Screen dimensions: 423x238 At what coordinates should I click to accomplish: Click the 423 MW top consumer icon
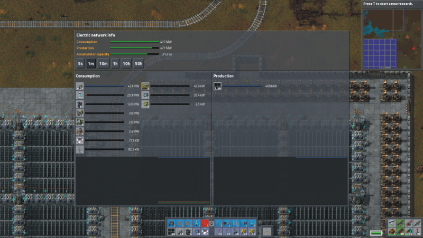click(80, 86)
